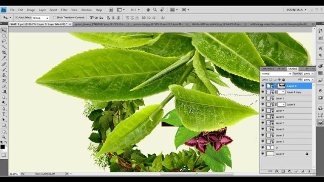Select the Move tool in toolbox
Viewport: 324px width, 182px height.
coord(4,30)
